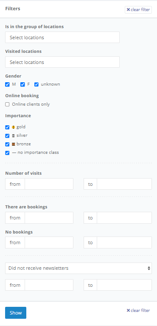
Task: Expand the Did not receive newsletters dropdown
Action: (x=78, y=268)
